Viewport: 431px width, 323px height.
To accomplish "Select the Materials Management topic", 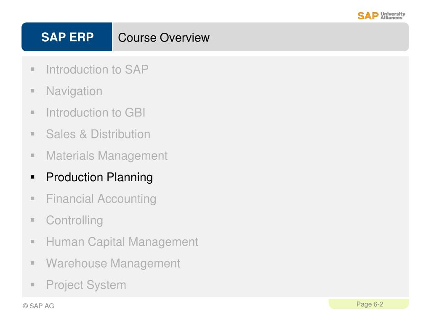I will (x=106, y=156).
